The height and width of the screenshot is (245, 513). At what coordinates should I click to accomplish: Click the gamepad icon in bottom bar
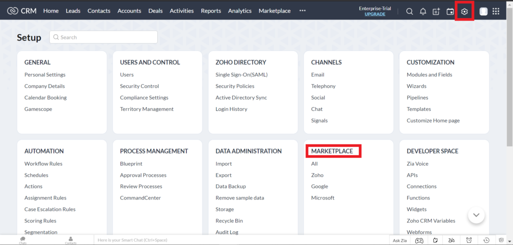click(418, 240)
